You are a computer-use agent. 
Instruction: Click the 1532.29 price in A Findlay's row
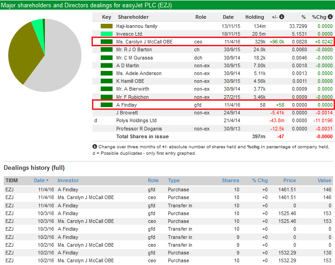(287, 253)
